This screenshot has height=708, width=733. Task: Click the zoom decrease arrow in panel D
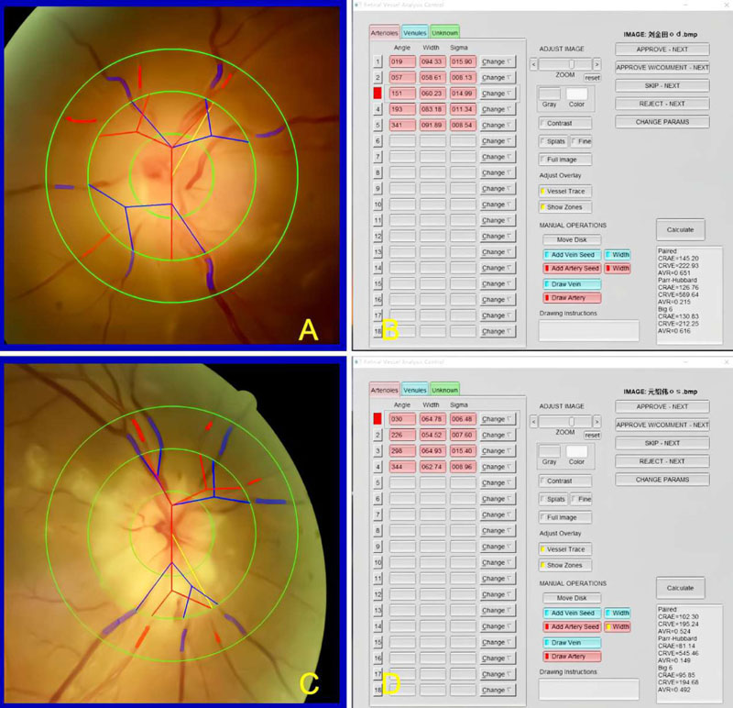pyautogui.click(x=533, y=422)
